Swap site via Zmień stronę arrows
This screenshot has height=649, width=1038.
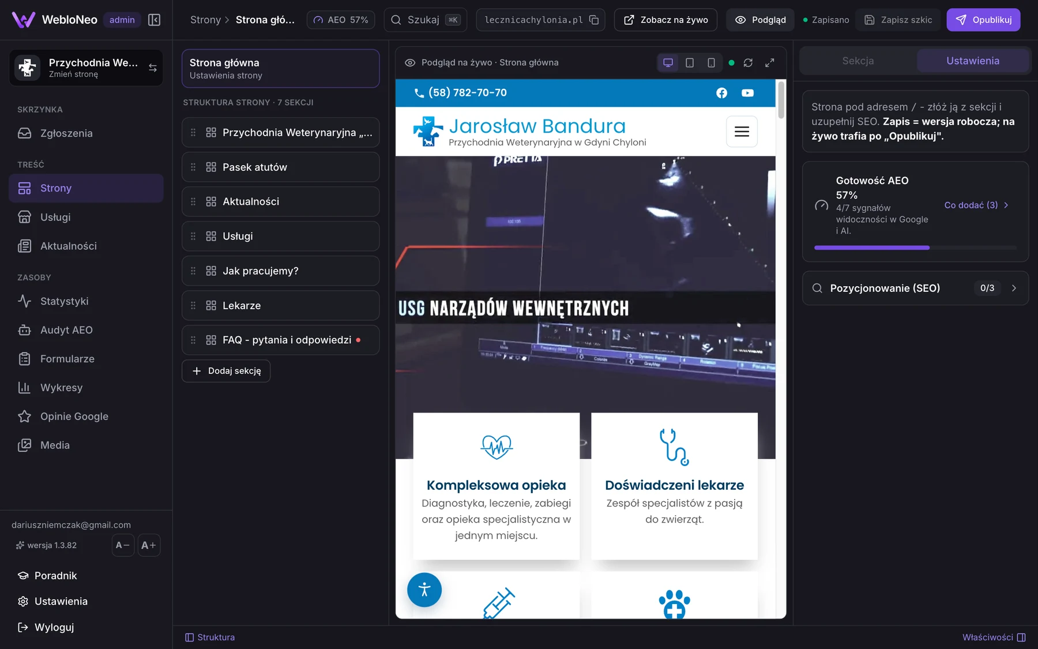(153, 67)
